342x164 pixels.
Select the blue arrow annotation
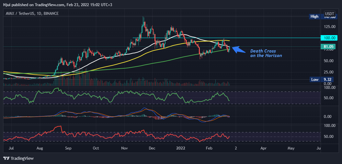[239, 49]
